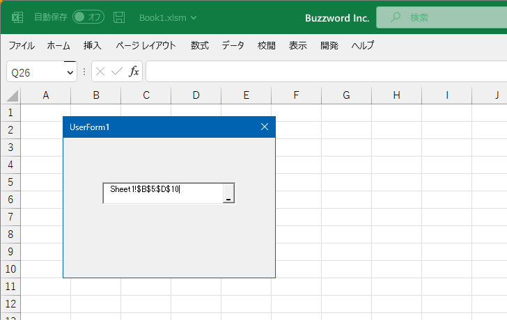Select row 8 header
The image size is (507, 320).
tap(10, 234)
